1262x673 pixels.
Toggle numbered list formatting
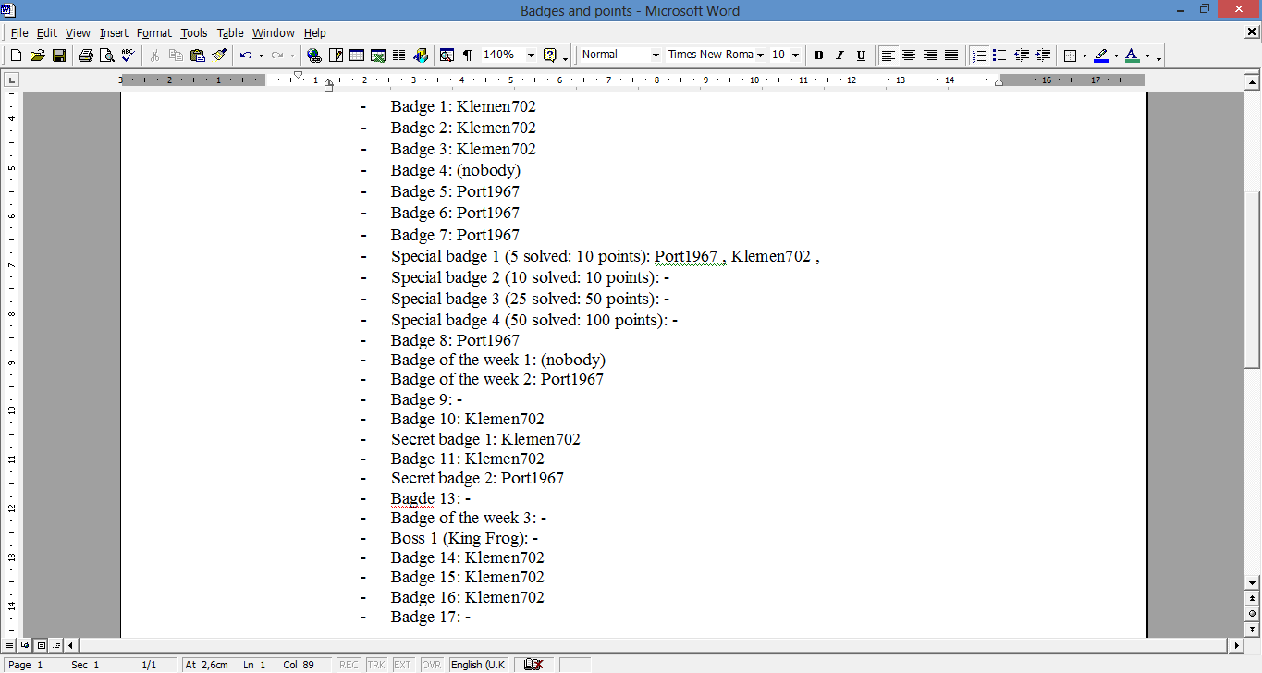[x=979, y=55]
